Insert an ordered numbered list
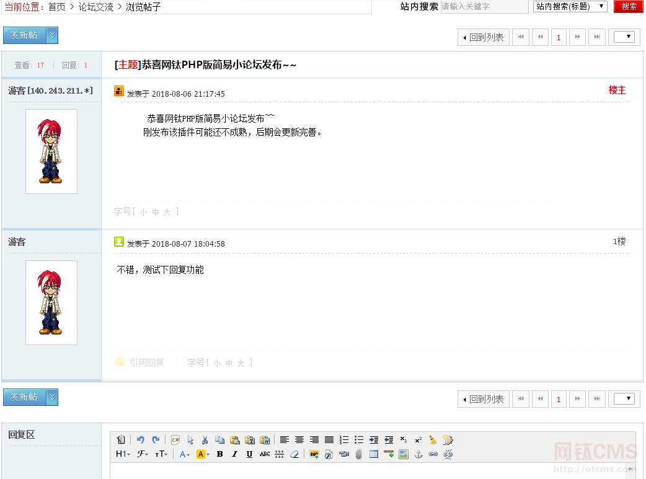Screen dimensions: 646x479 click(x=344, y=440)
